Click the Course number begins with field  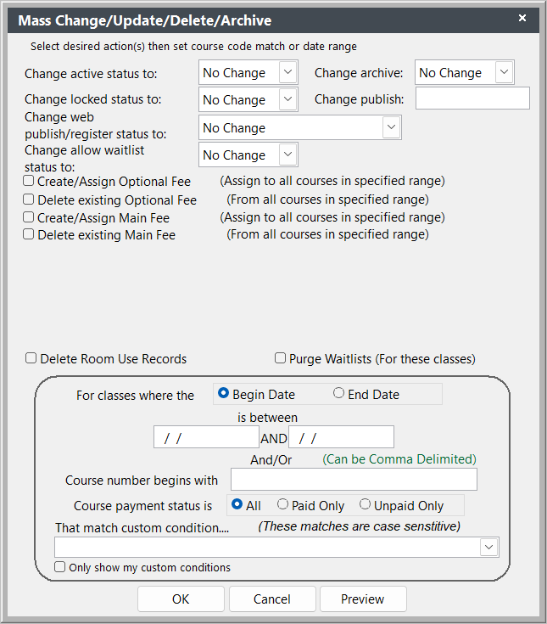point(354,479)
